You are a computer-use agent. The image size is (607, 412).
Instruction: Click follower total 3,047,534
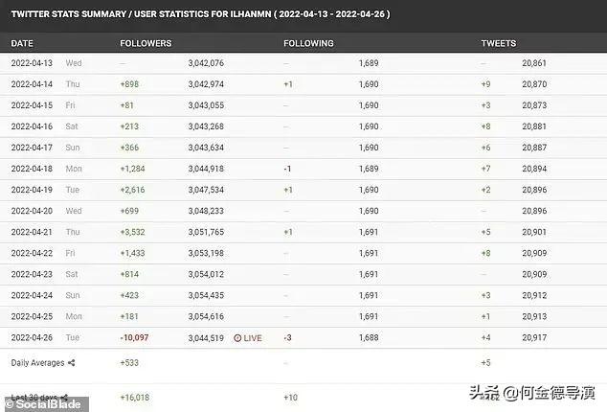206,190
